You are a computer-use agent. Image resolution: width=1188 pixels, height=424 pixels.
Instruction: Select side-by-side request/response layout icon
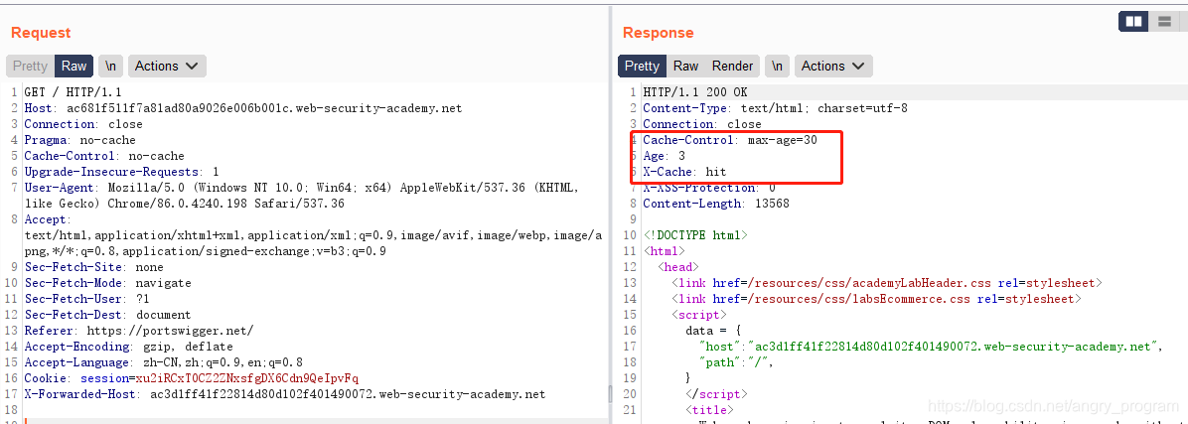[x=1133, y=22]
